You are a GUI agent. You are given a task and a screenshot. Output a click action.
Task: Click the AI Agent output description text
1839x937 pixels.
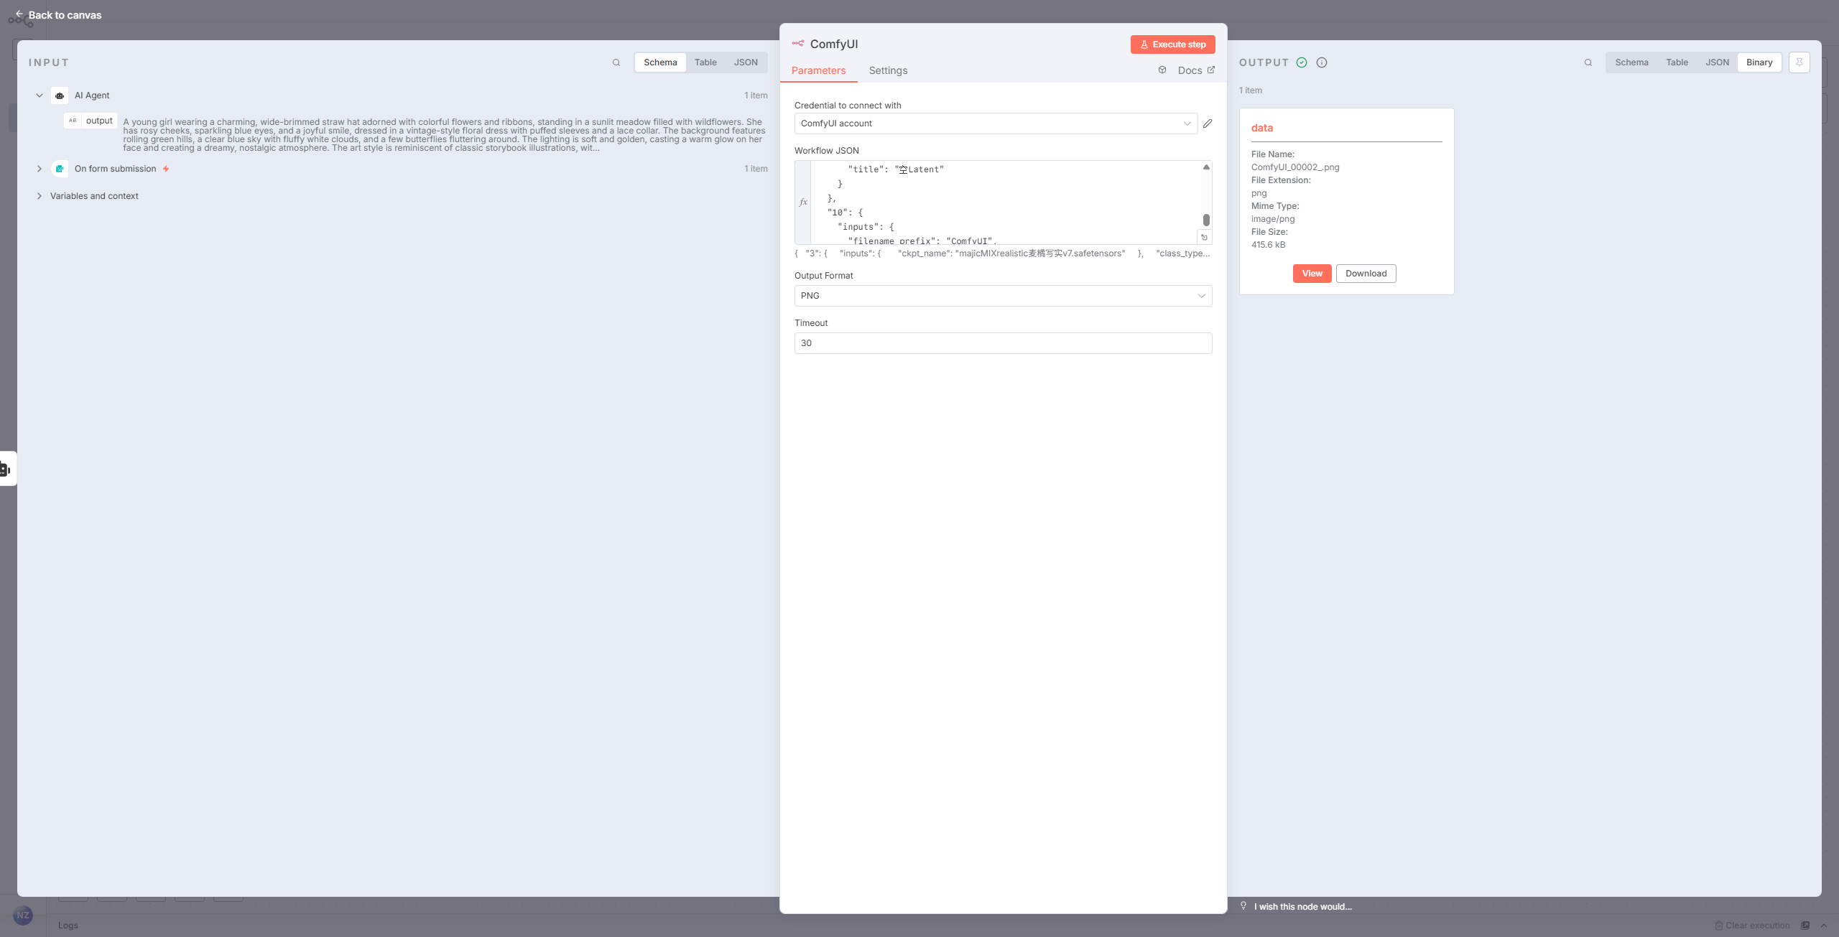444,135
